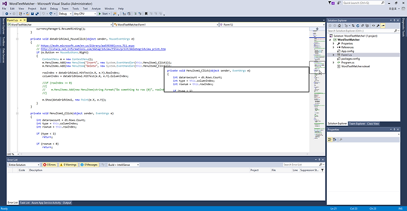
Task: Click Sync with Active Document icon
Action: click(353, 25)
